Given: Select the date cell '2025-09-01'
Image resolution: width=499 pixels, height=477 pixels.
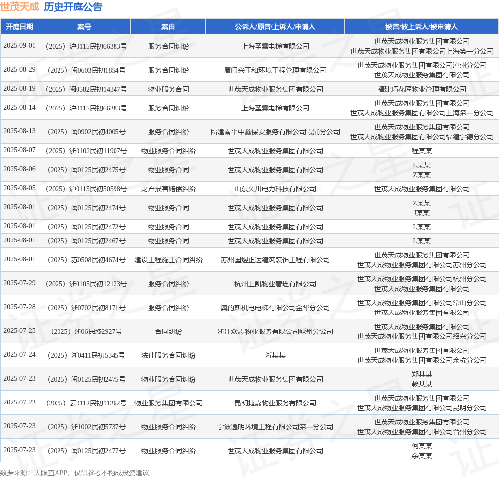Looking at the screenshot, I should click(x=19, y=45).
